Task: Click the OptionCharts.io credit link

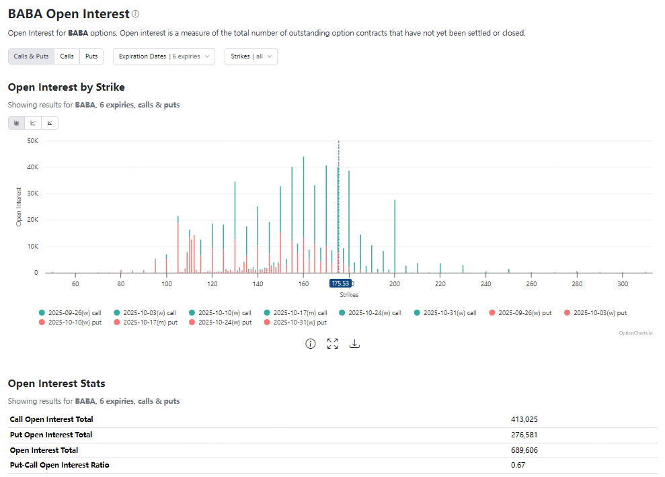Action: click(635, 333)
